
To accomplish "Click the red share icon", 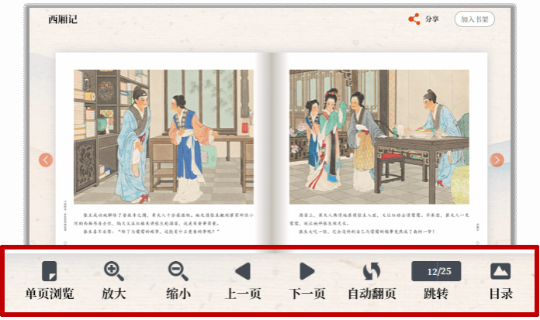I will [x=414, y=19].
